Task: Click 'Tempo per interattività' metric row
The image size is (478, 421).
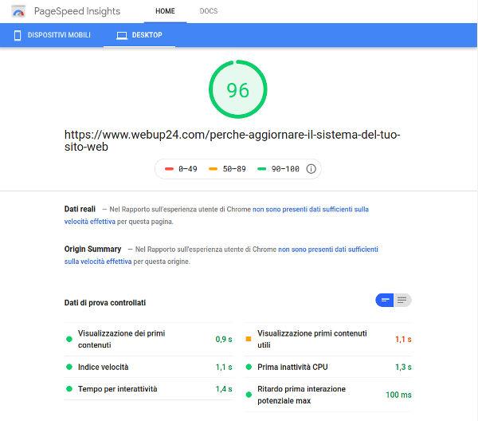Action: [148, 389]
